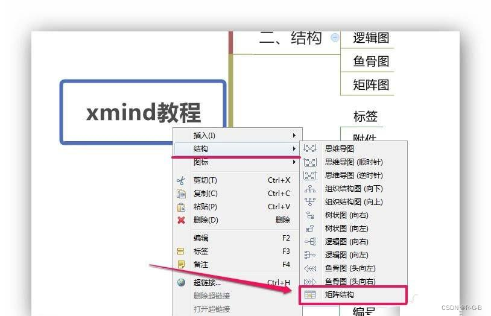The height and width of the screenshot is (316, 491).
Task: Click the Ctrl+V shortcut text
Action: [x=279, y=207]
